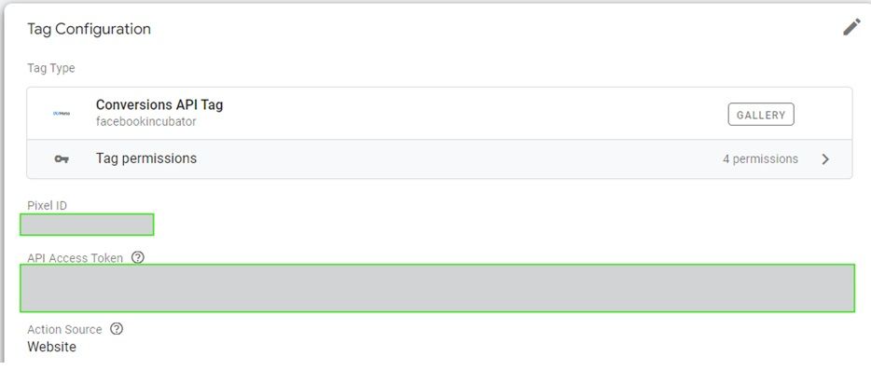Viewport: 871px width, 384px height.
Task: Click the Tag Type label
Action: coord(51,68)
